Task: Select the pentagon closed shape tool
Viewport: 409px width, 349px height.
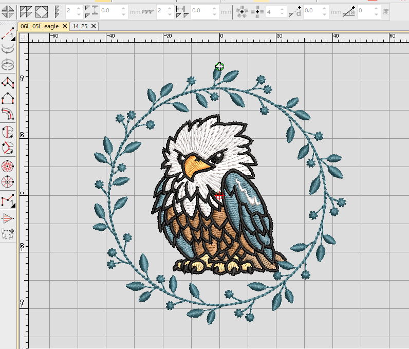Action: (8, 98)
